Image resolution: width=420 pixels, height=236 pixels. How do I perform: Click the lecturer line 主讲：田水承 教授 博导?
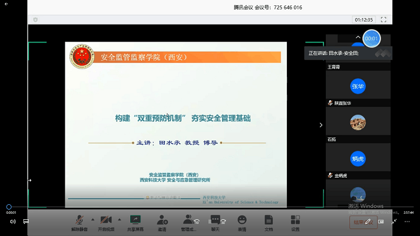(x=177, y=143)
